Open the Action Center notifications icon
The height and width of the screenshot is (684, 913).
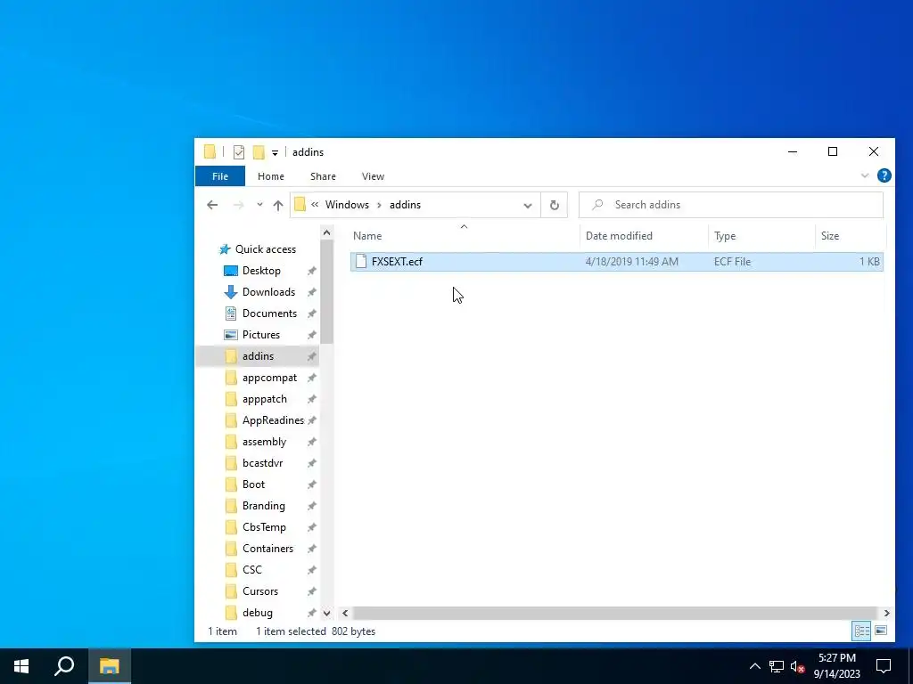(884, 666)
